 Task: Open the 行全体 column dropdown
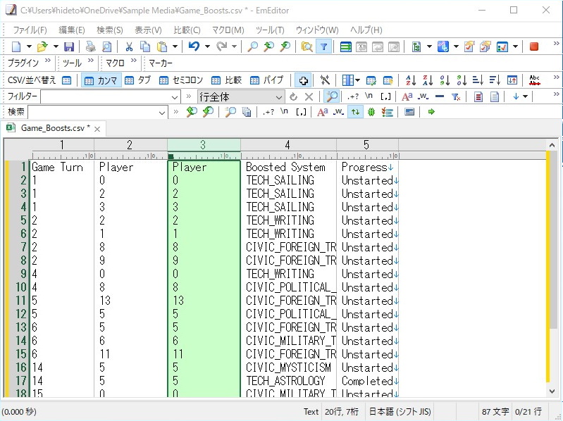278,97
